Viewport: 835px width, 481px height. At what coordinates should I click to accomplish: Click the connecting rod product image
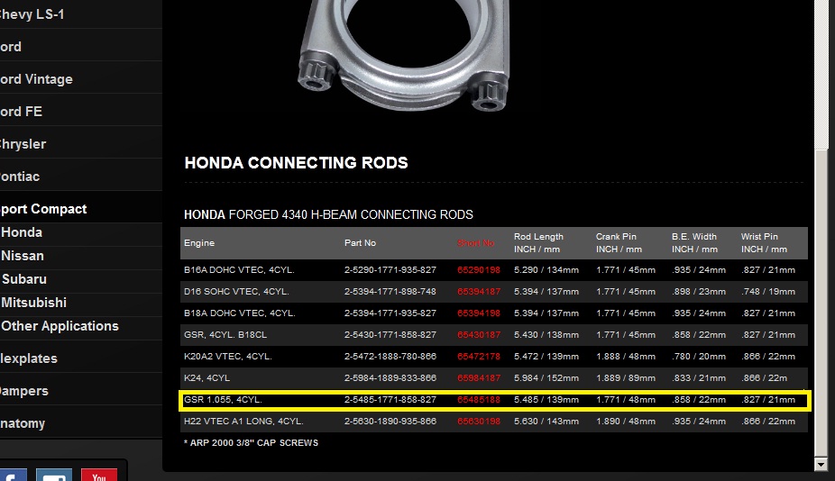point(403,56)
